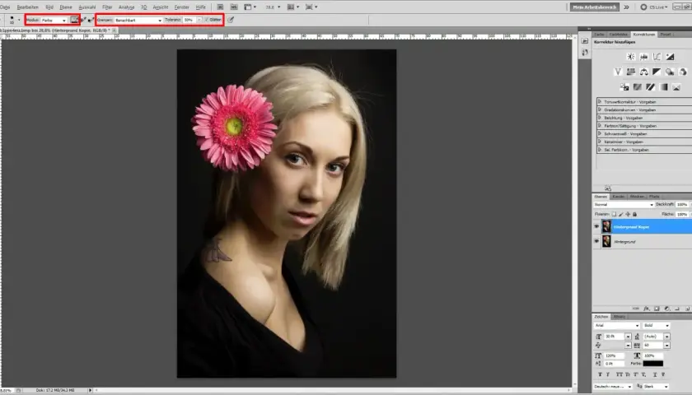The image size is (692, 395).
Task: Add a layer mask to the layer
Action: [x=657, y=309]
